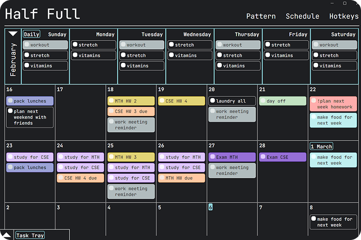
Task: Toggle !plan next week homework circle
Action: point(314,100)
